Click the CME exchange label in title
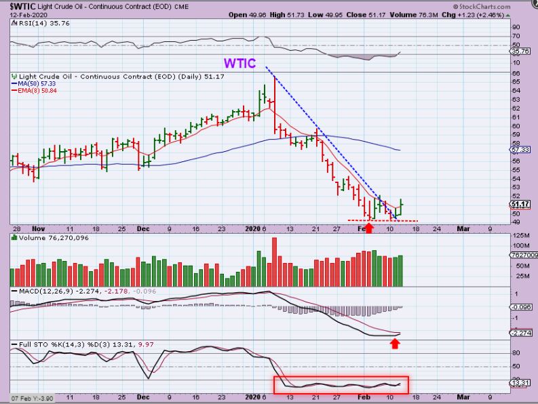 tap(182, 7)
